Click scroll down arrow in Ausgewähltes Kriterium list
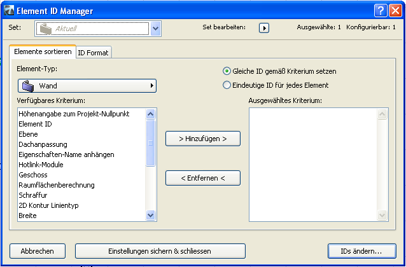Viewport: 406px width, 267px height. tap(382, 215)
